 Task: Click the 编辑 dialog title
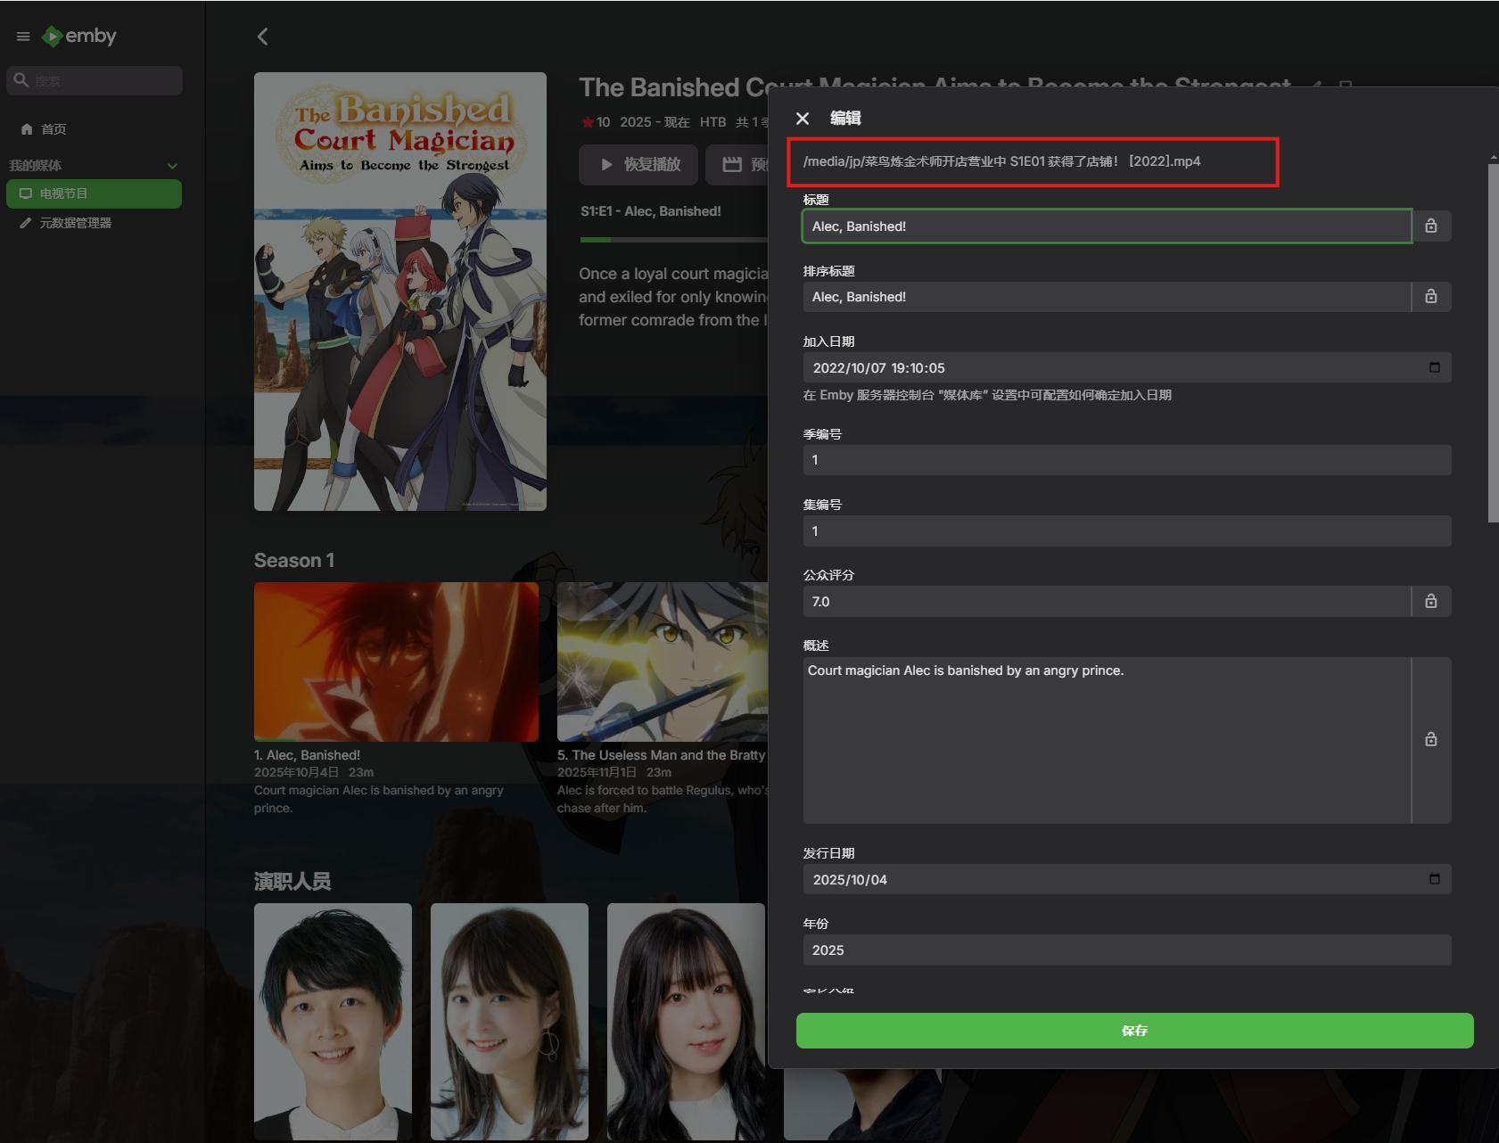coord(845,119)
